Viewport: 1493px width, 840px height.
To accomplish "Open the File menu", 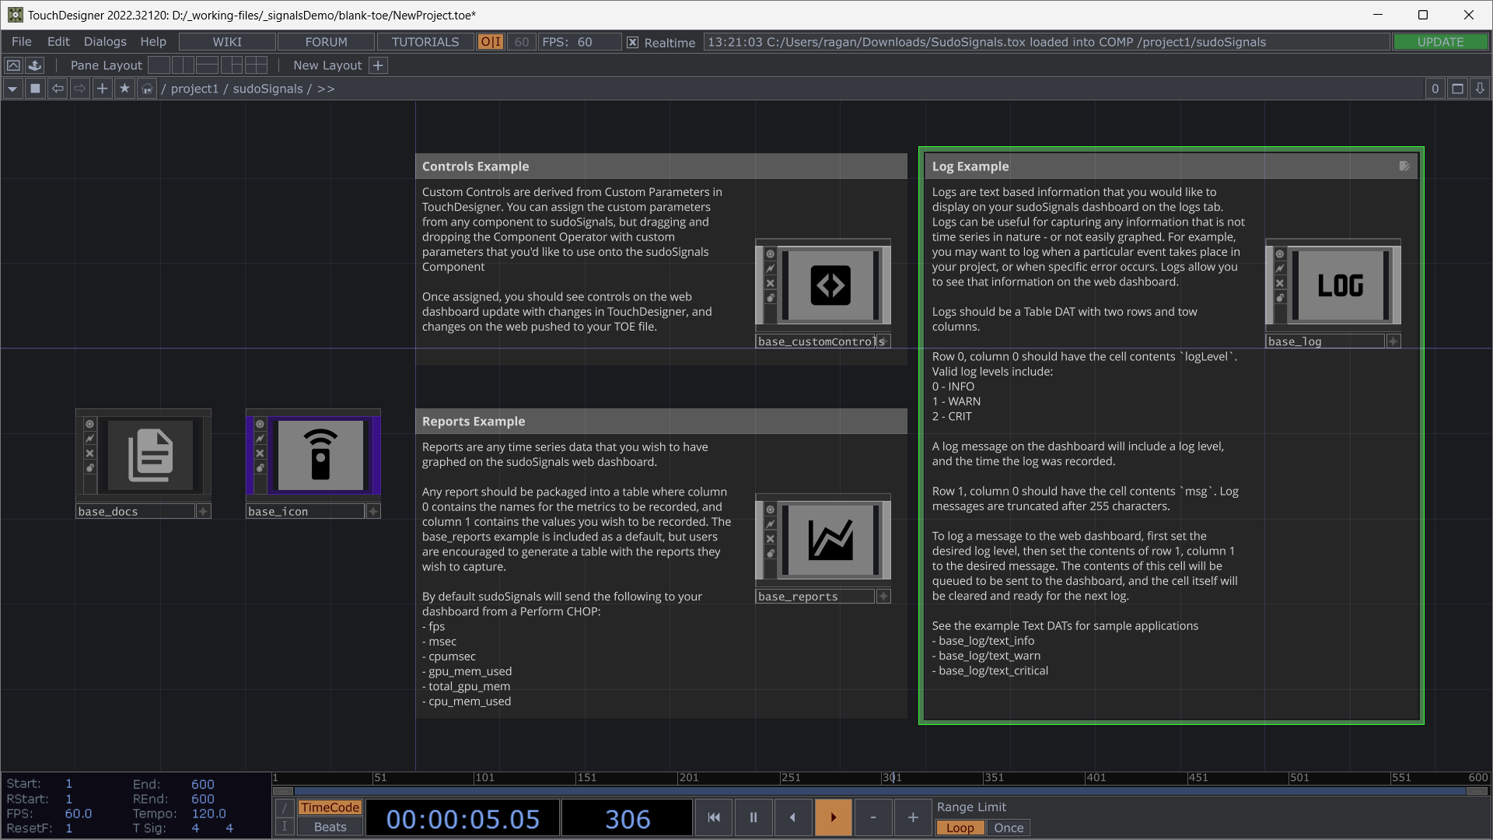I will coord(22,42).
